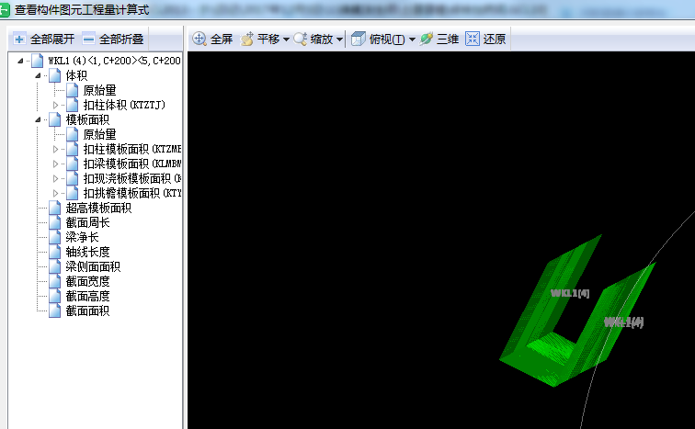
Task: Click the top view (俯视) cube icon
Action: click(359, 39)
